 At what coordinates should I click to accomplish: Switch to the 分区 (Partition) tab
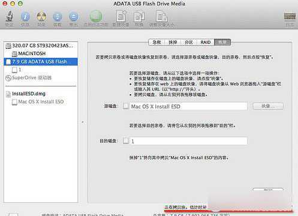click(x=189, y=42)
